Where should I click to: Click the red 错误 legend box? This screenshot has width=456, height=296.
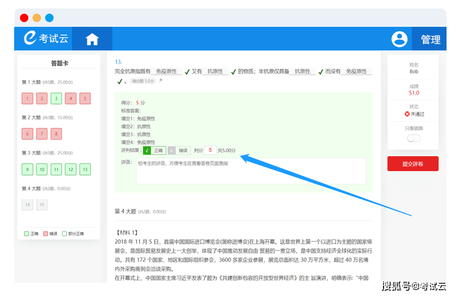(45, 234)
